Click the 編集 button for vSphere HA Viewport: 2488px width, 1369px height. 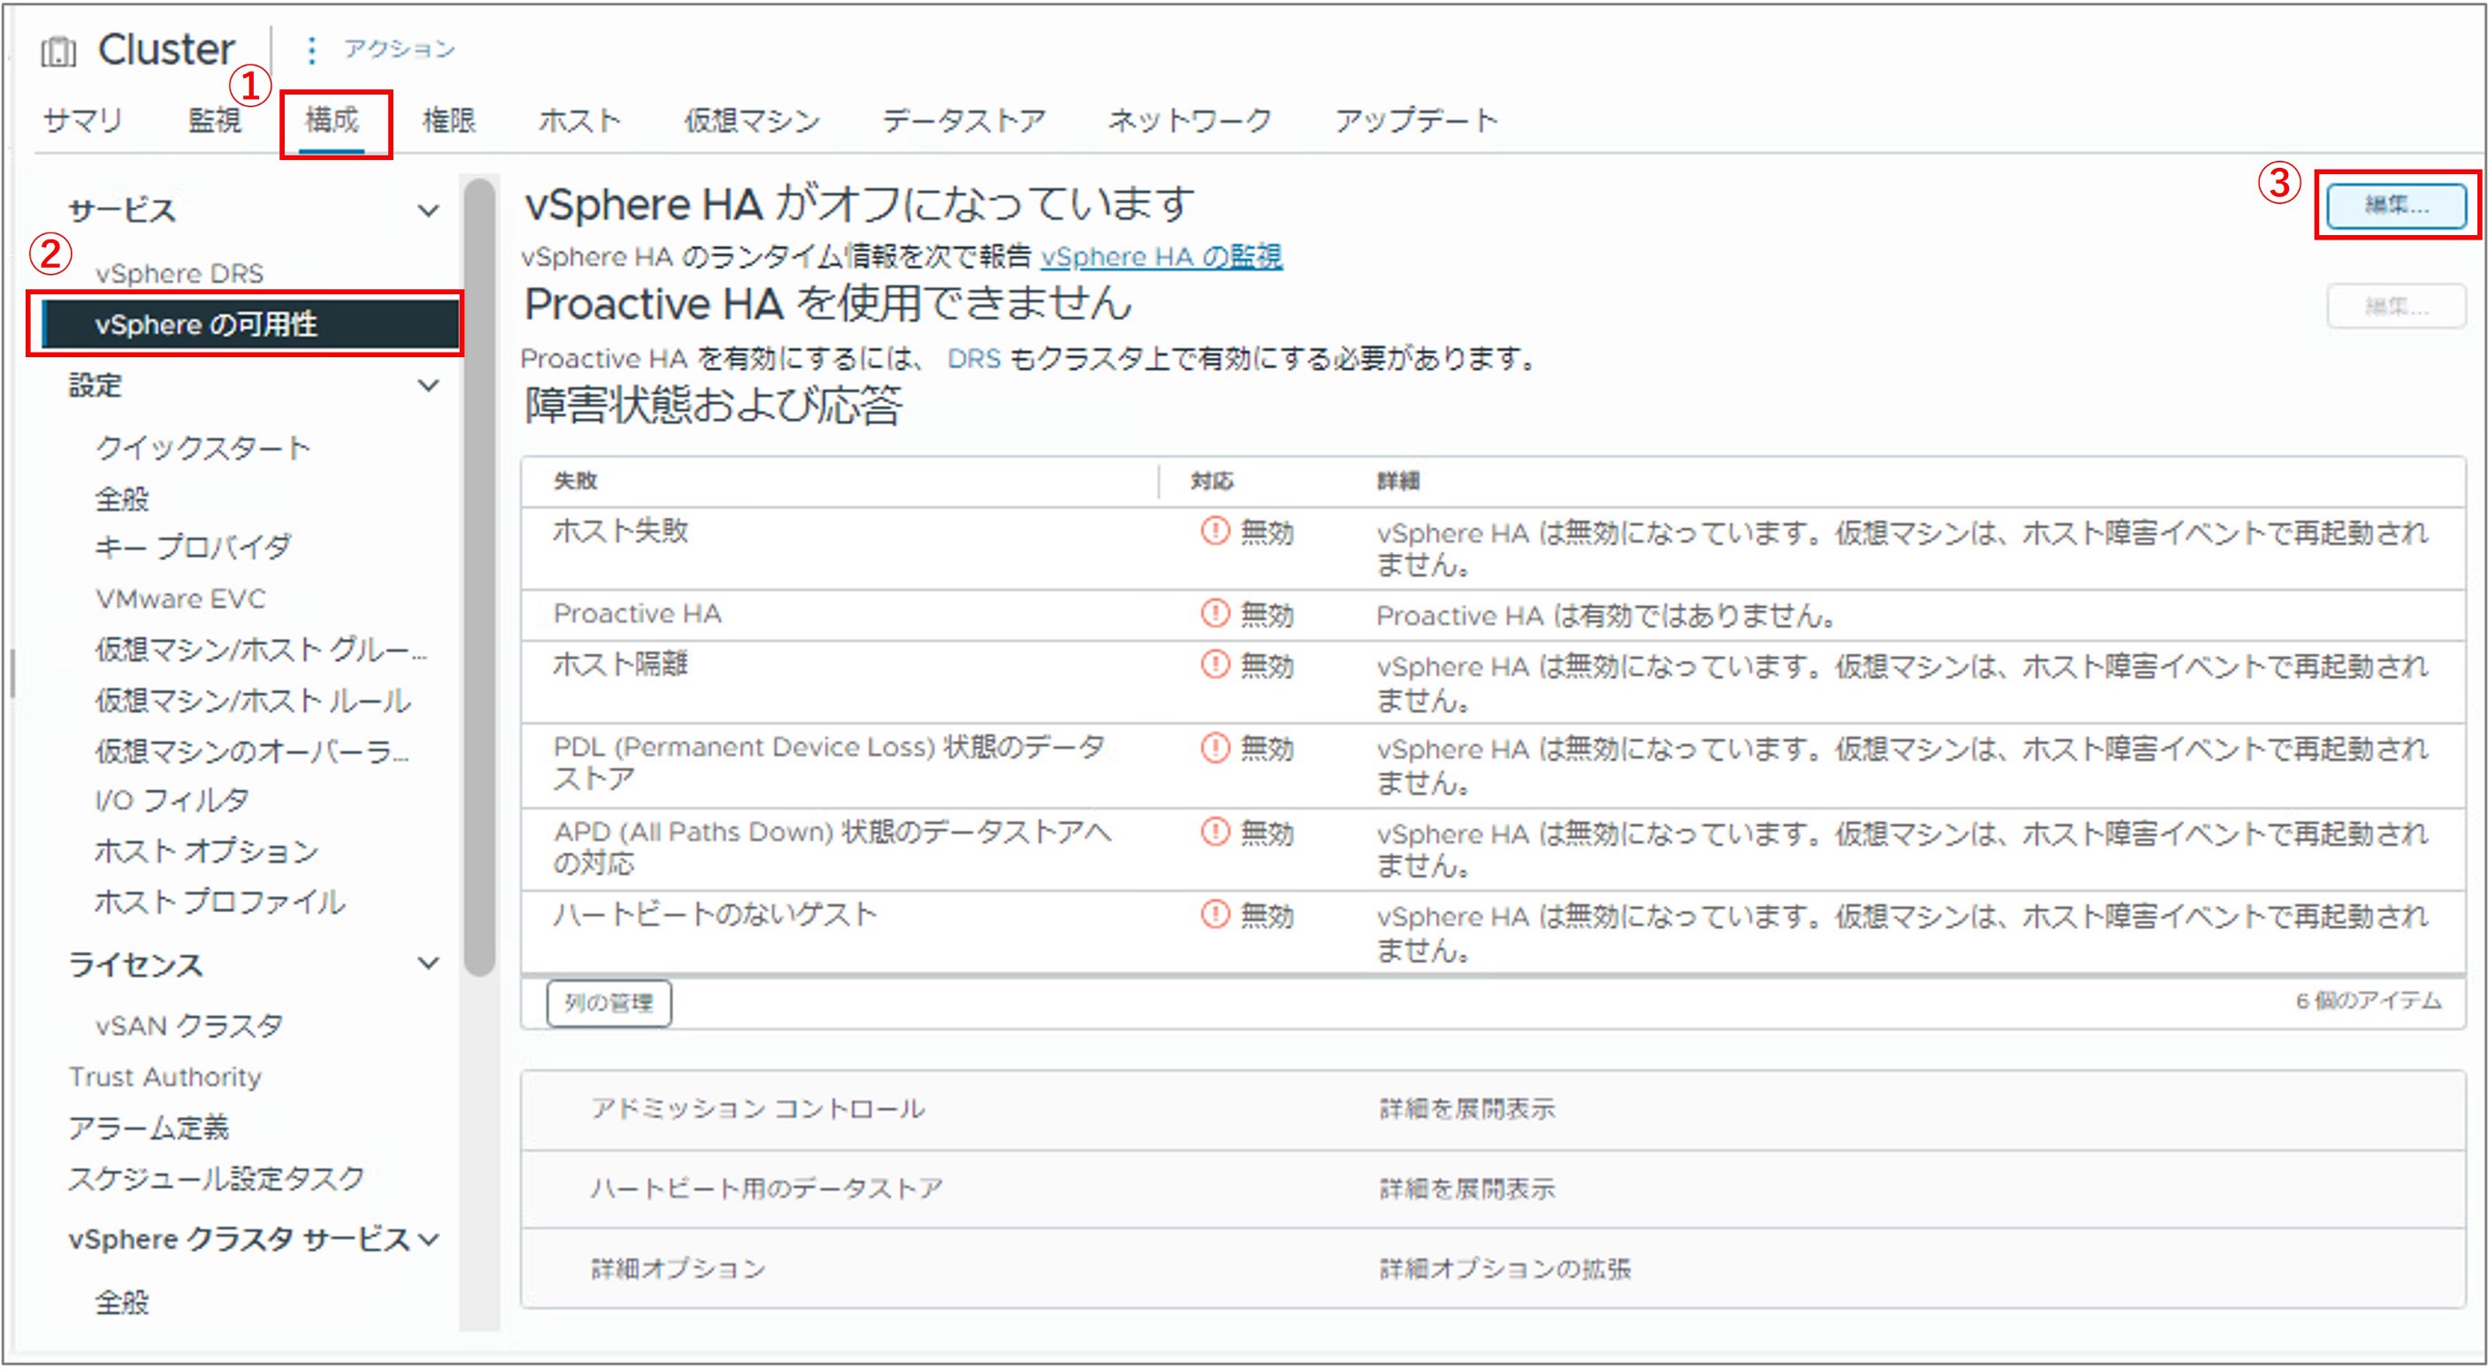(2396, 206)
